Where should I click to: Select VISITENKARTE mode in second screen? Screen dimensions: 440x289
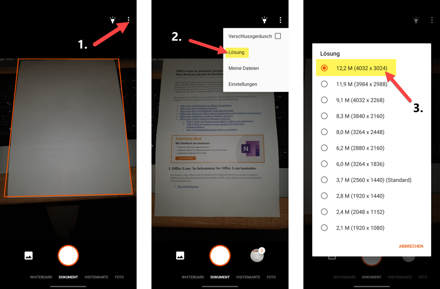(x=248, y=277)
